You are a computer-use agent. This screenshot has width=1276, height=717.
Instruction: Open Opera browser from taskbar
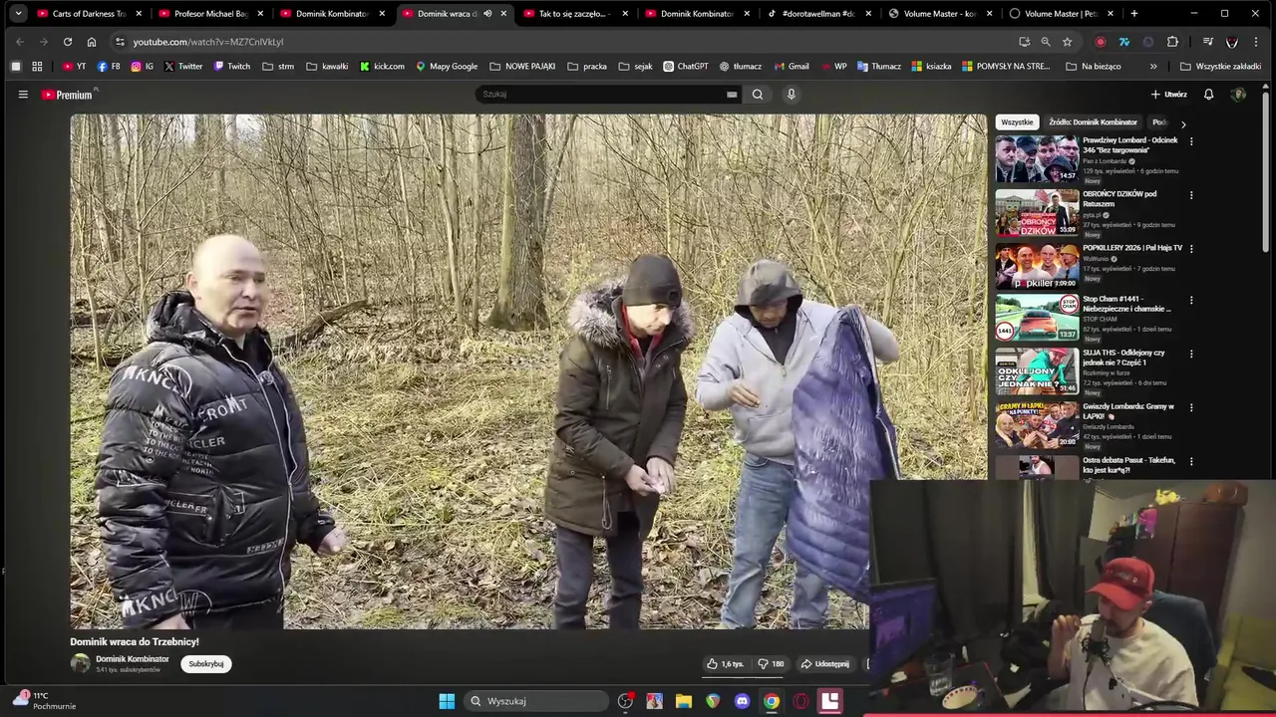click(x=800, y=701)
